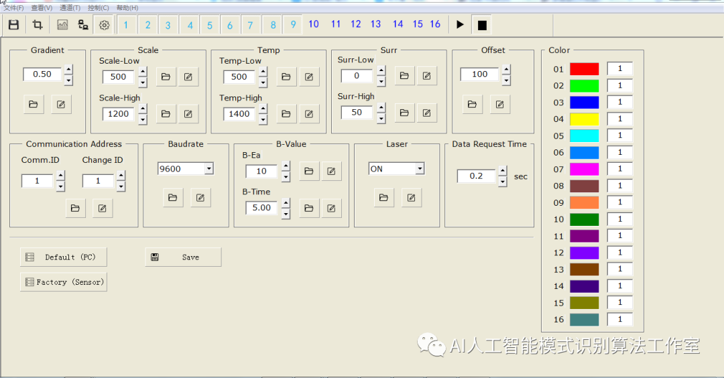Switch to channel 9 in toolbar
This screenshot has height=378, width=724.
[293, 25]
